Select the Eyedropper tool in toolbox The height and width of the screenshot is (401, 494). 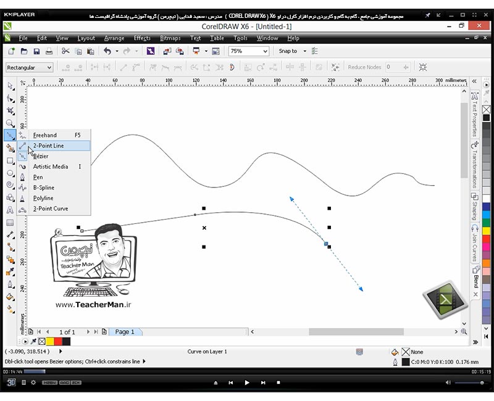coord(10,272)
